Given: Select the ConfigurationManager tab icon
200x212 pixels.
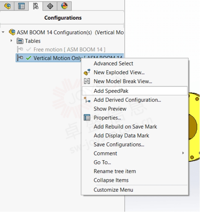Looking at the screenshot, I should pos(36,6).
